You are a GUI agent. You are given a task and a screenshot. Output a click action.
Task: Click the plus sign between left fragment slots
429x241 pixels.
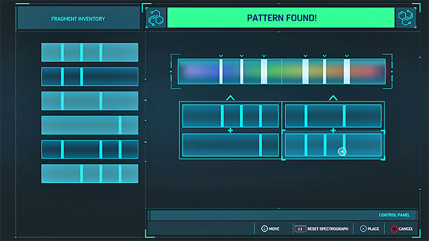click(x=231, y=130)
